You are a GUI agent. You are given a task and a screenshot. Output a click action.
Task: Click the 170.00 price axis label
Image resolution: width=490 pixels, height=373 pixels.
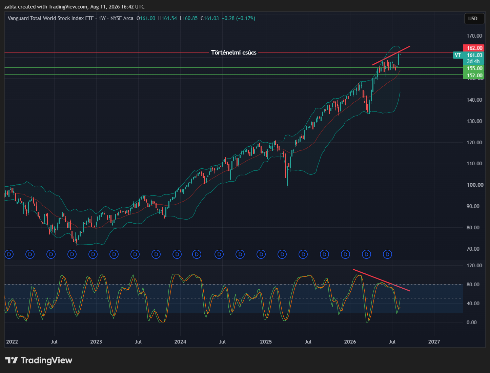(474, 36)
